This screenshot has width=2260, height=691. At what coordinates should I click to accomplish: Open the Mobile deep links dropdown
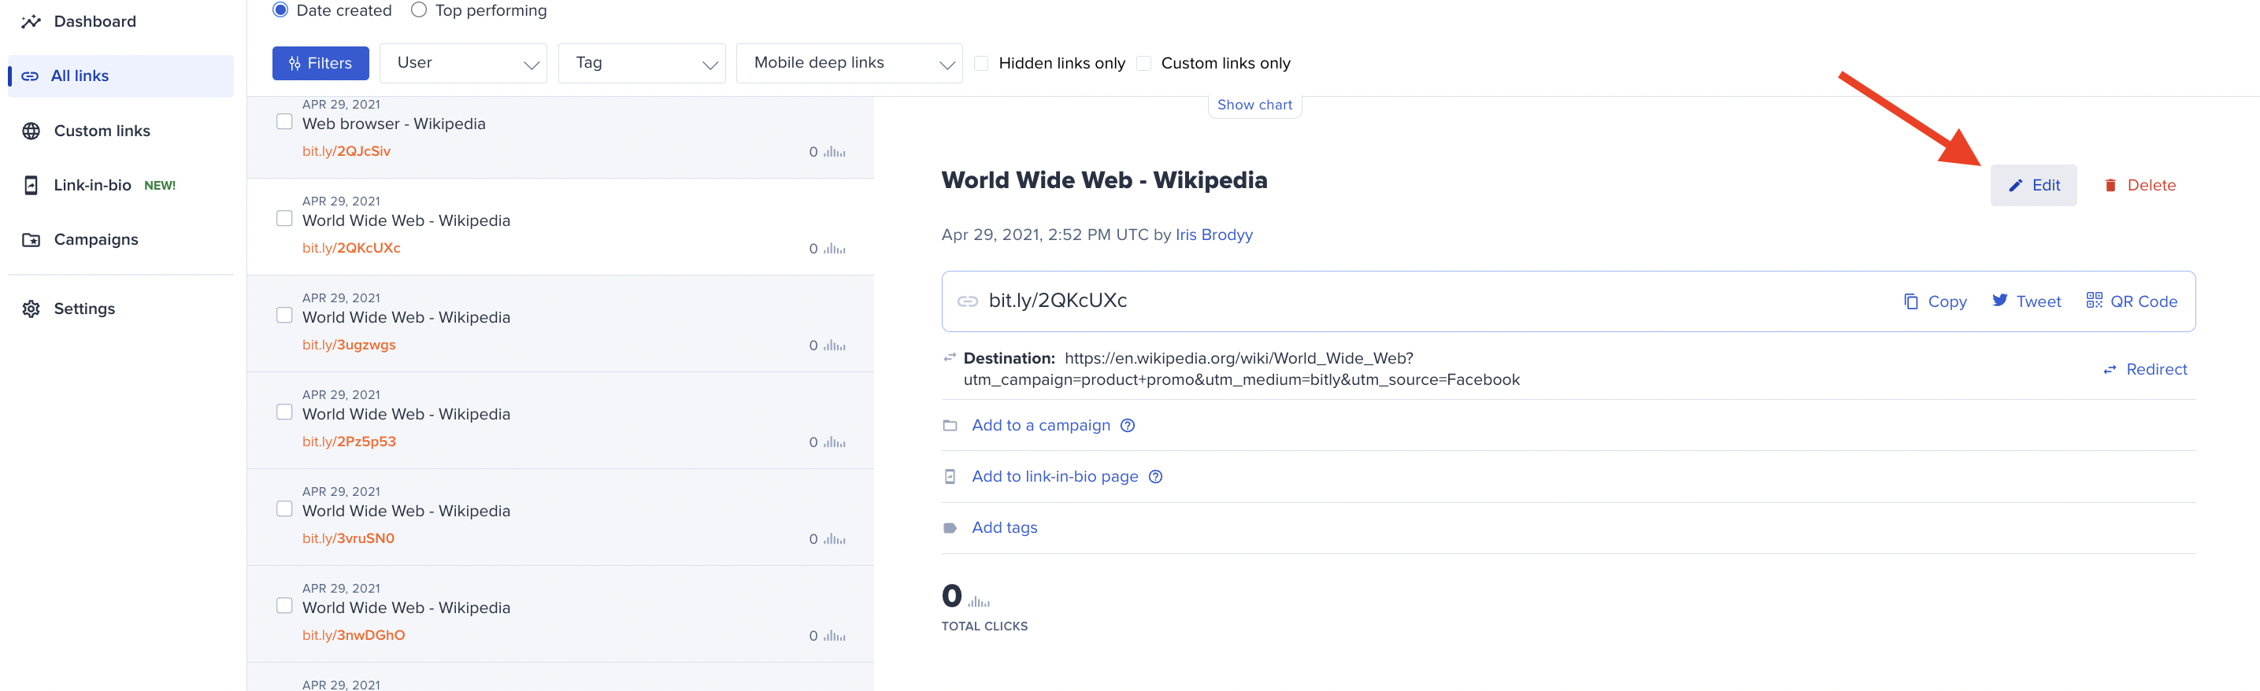(848, 63)
